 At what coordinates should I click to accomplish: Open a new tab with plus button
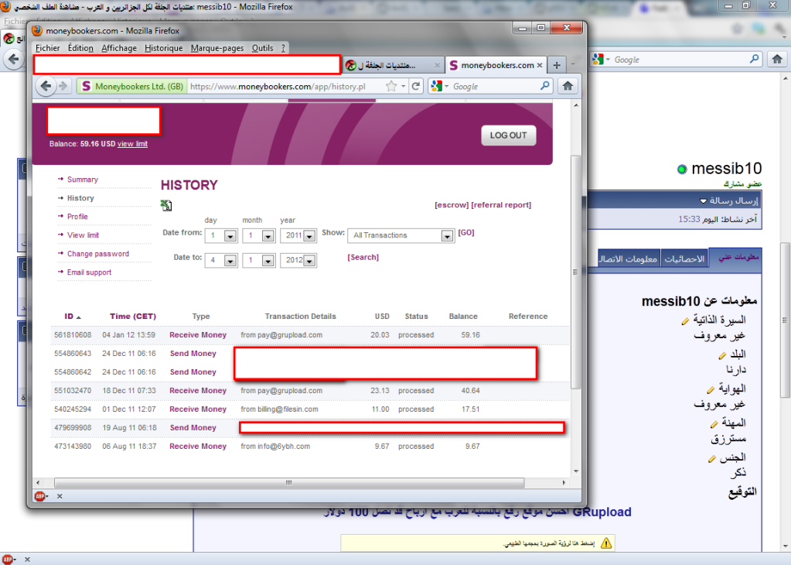[x=557, y=65]
